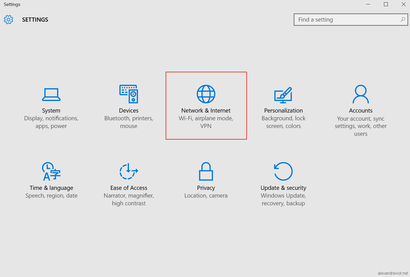The width and height of the screenshot is (410, 277).
Task: Click 'Narrator, magnifier, high contrast' description
Action: [x=129, y=199]
